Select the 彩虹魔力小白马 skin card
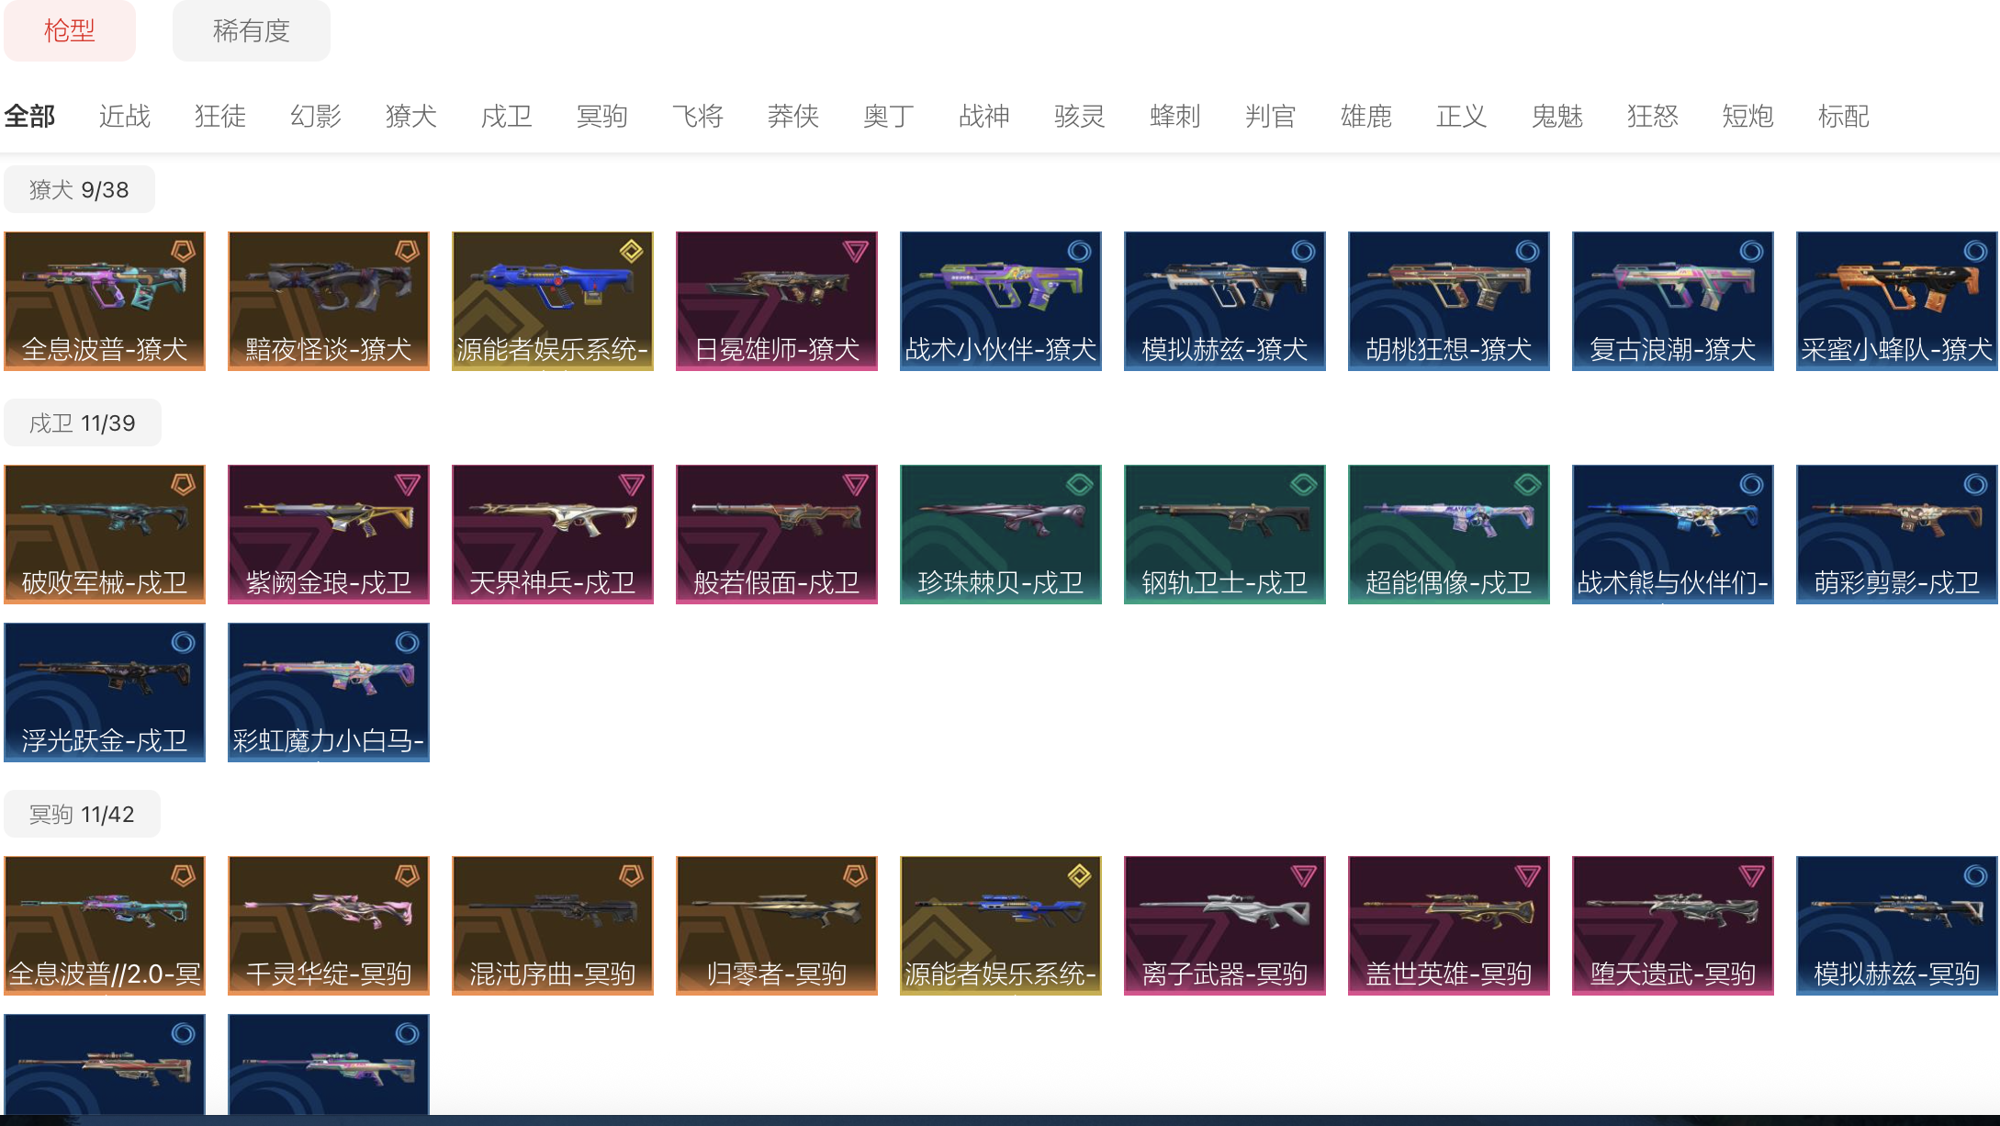This screenshot has height=1126, width=2000. pyautogui.click(x=329, y=692)
